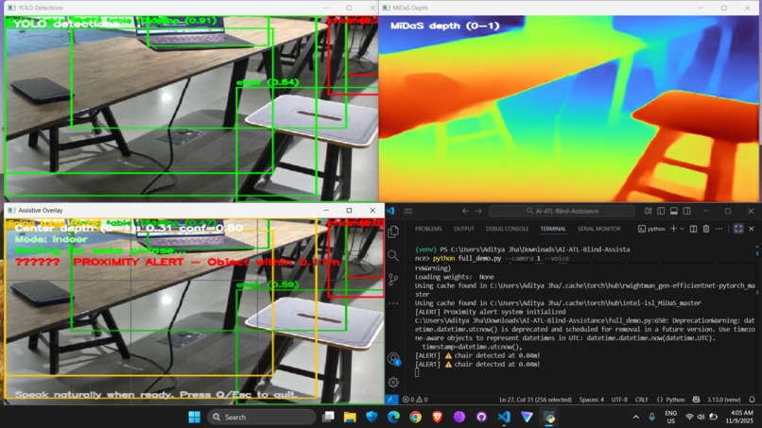Open the Source Control view in the activity bar

pos(393,279)
